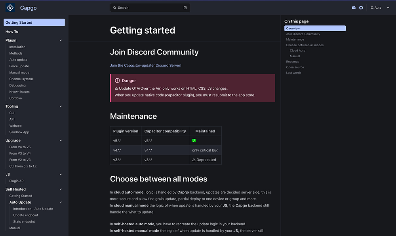The image size is (396, 236).
Task: Open the Installation page in sidebar
Action: (x=17, y=47)
